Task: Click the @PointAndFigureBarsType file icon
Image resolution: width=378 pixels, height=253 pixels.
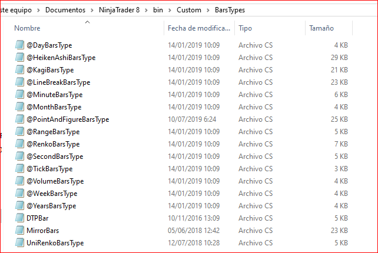Action: [x=19, y=119]
